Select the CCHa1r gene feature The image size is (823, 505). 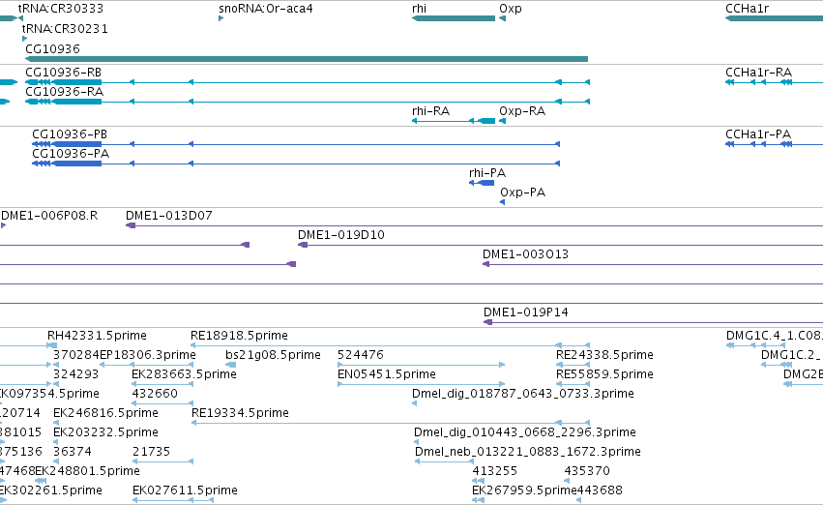point(775,18)
